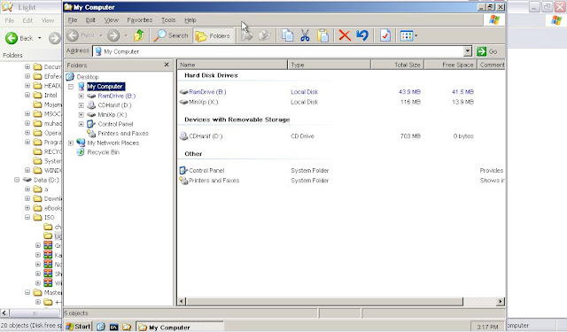Image resolution: width=567 pixels, height=332 pixels.
Task: Click the Start button
Action: coord(78,327)
